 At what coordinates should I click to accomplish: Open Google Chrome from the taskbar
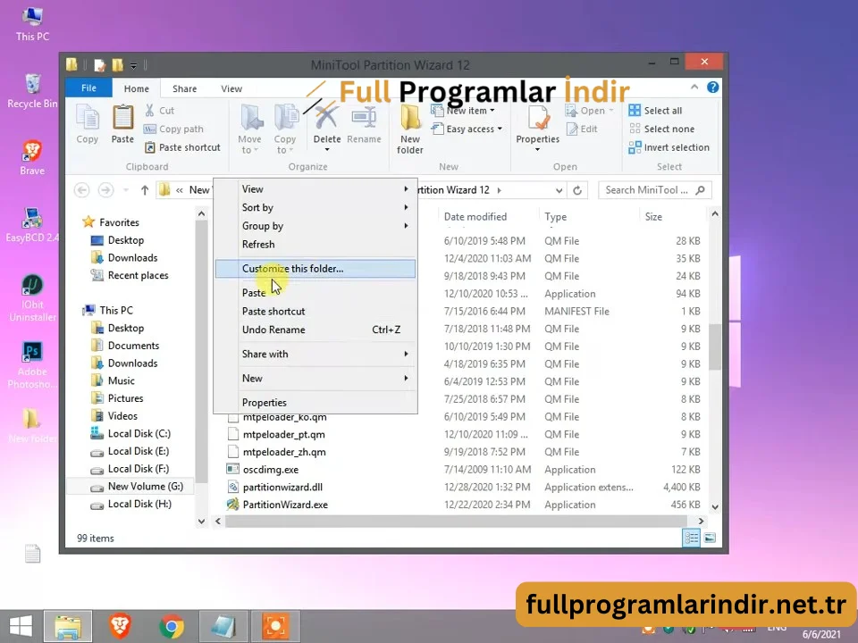(x=172, y=627)
